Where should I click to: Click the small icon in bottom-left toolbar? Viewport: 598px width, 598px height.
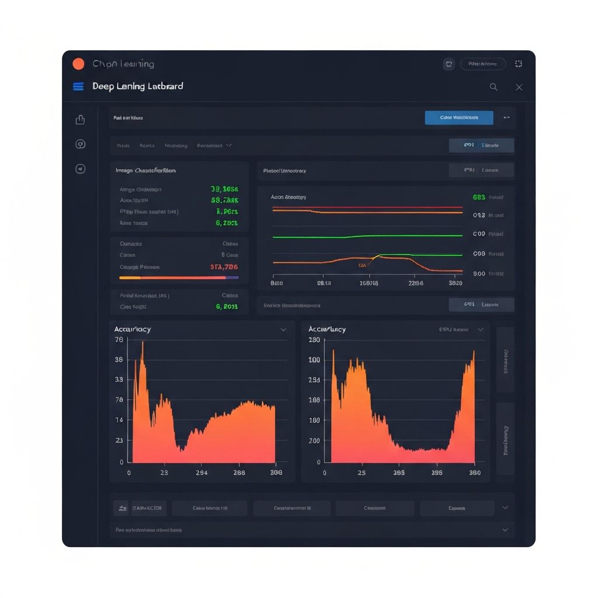tap(122, 508)
